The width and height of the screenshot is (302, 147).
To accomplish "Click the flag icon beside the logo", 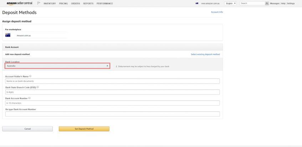I will click(39, 3).
